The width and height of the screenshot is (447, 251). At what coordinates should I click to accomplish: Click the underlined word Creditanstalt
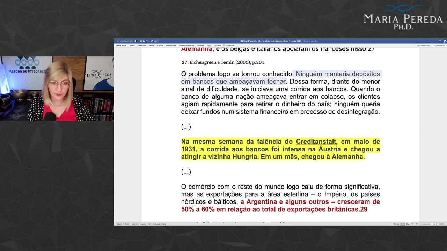[x=316, y=142]
